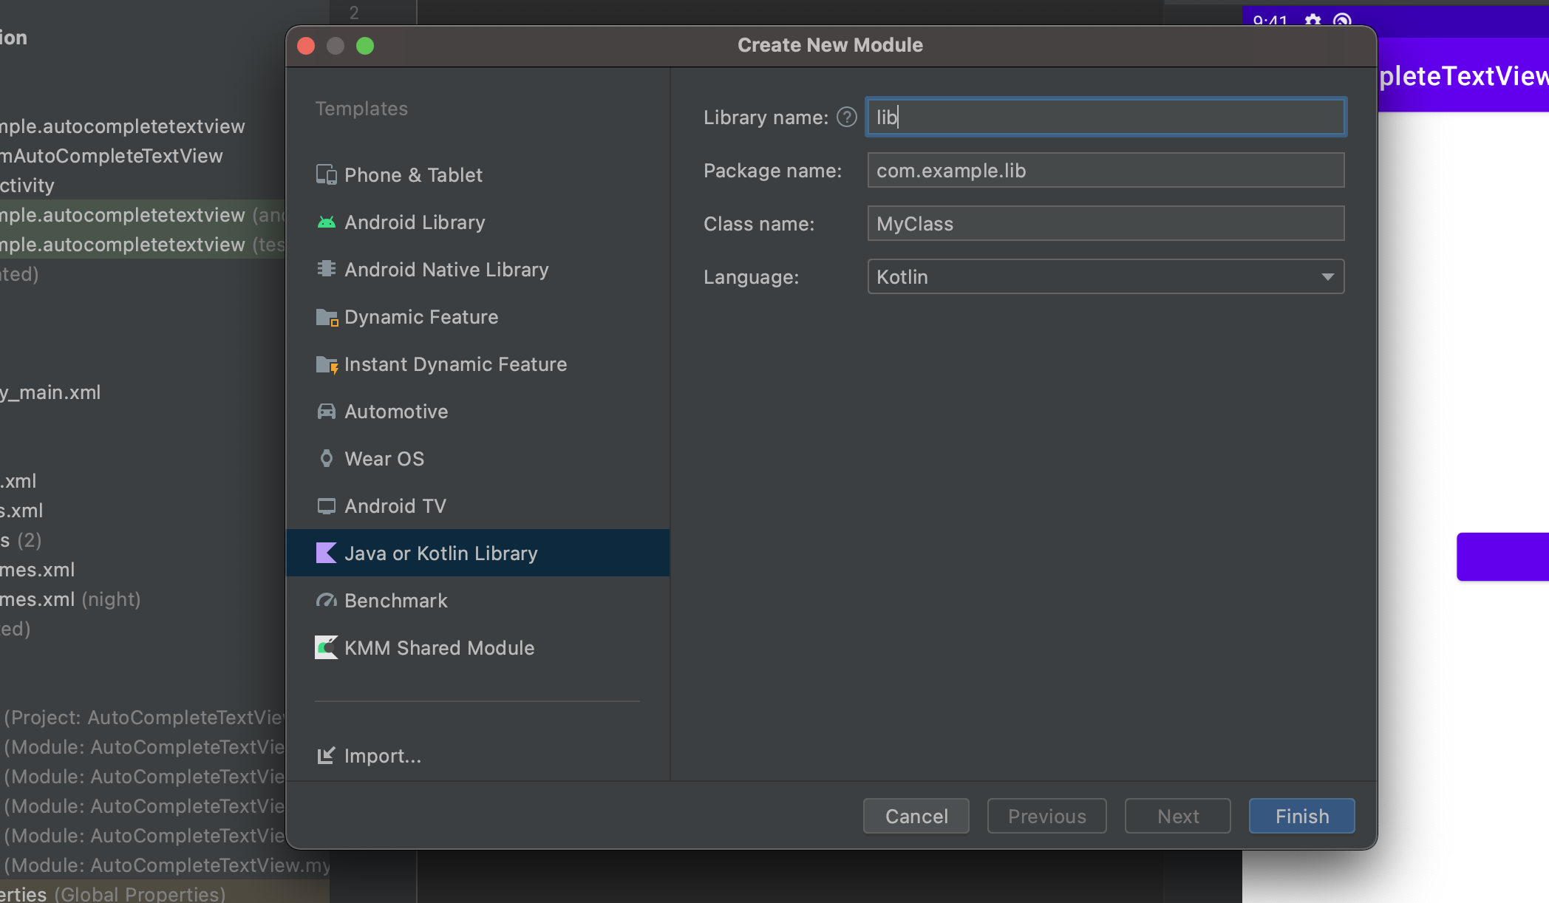This screenshot has height=903, width=1549.
Task: Select the Automotive car icon
Action: pyautogui.click(x=326, y=412)
